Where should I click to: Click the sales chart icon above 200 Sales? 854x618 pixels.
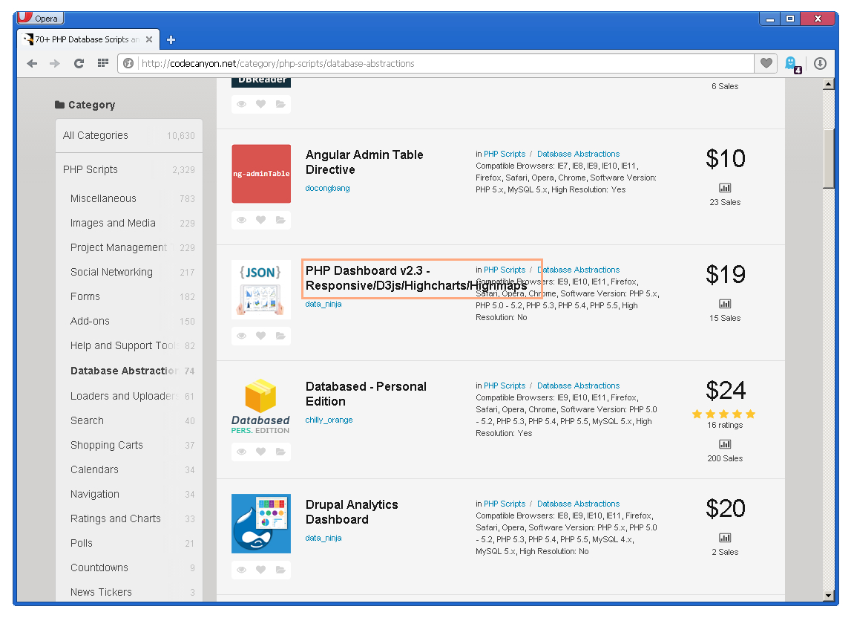[725, 444]
